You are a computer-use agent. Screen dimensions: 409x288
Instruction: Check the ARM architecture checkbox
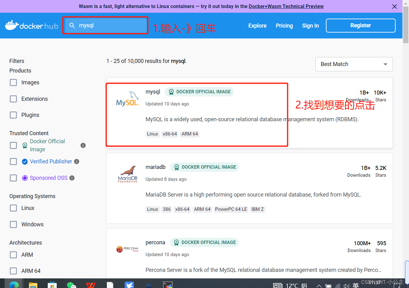13,255
